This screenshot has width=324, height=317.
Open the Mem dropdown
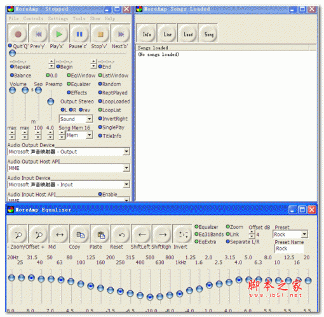pyautogui.click(x=90, y=135)
